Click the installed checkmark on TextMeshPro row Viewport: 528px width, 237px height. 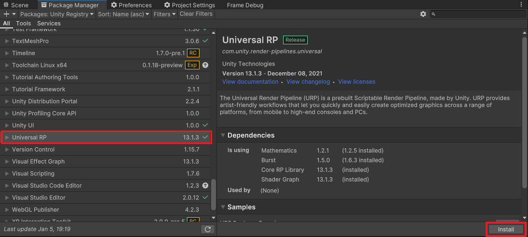205,41
